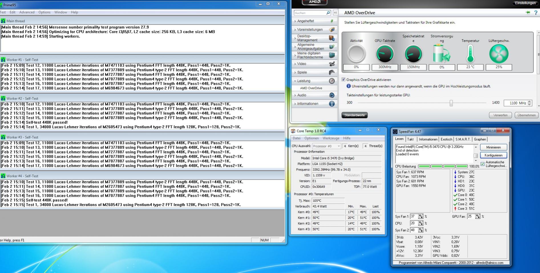Click the Core Temp title bar icon
Viewport: 540px width, 273px height.
293,131
